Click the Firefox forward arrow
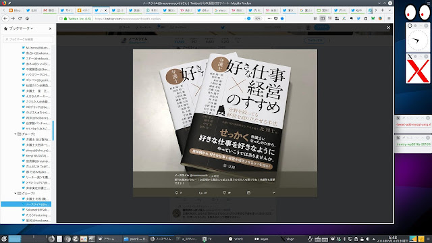The image size is (432, 243). 13,18
